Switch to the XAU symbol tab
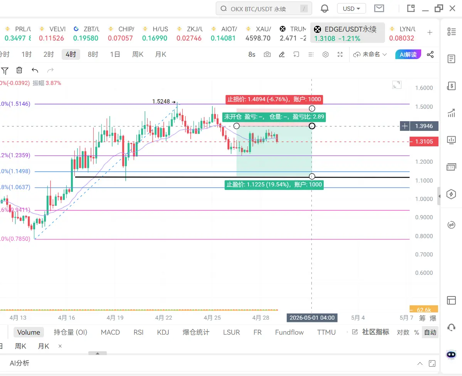Viewport: 462px width, 376px height. (x=259, y=33)
